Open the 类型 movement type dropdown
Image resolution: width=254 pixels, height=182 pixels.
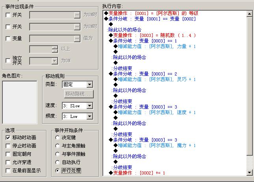pyautogui.click(x=89, y=85)
